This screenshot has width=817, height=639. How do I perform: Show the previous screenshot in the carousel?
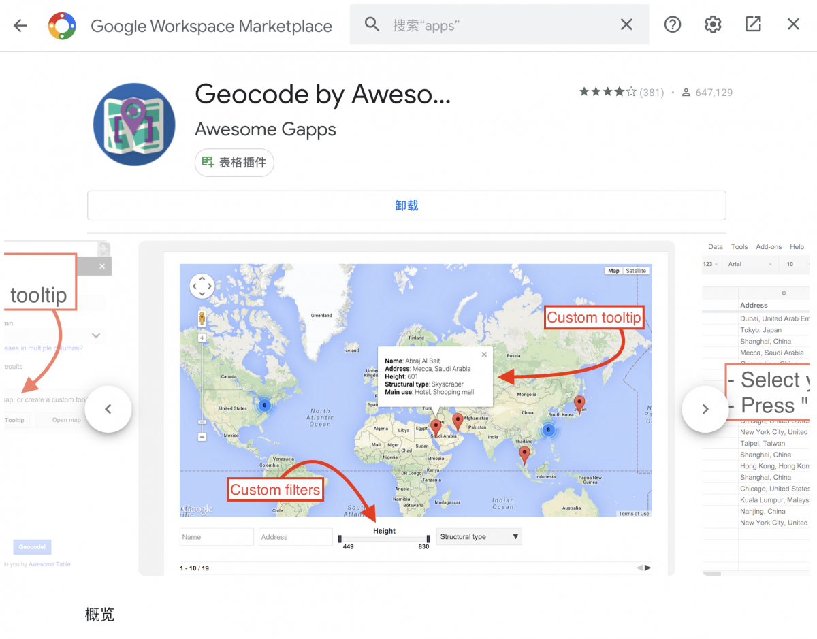(x=108, y=409)
